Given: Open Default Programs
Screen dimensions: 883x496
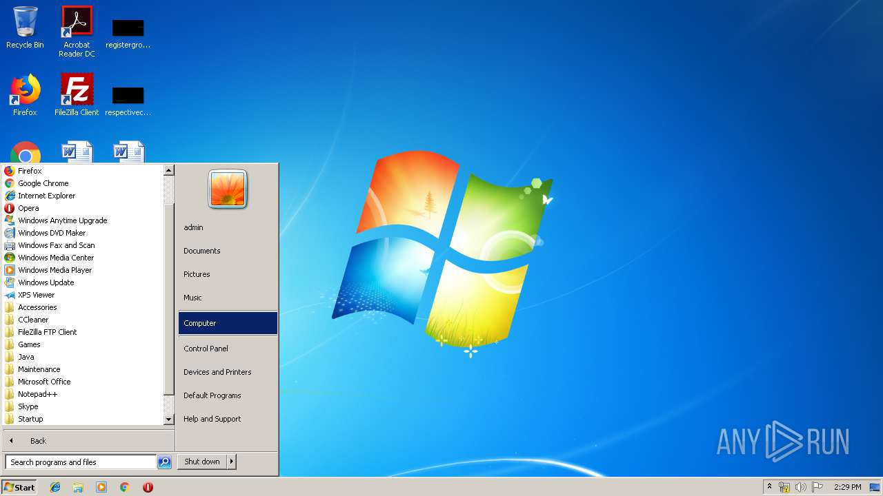Looking at the screenshot, I should (228, 395).
